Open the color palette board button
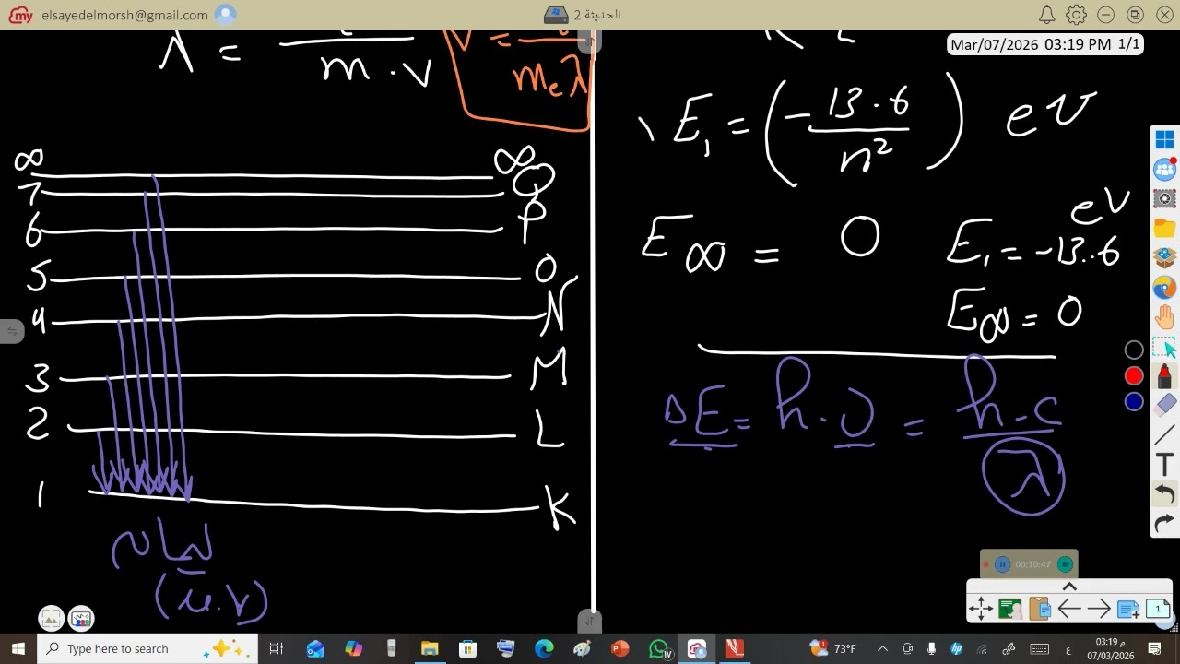This screenshot has width=1180, height=664. click(x=81, y=619)
